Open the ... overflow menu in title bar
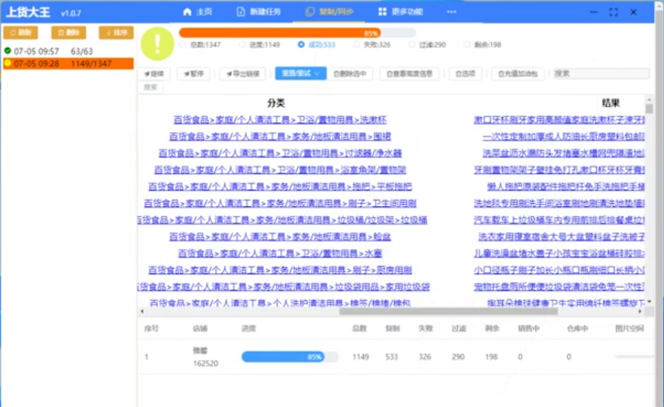Viewport: 664px width, 407px height. pyautogui.click(x=451, y=11)
